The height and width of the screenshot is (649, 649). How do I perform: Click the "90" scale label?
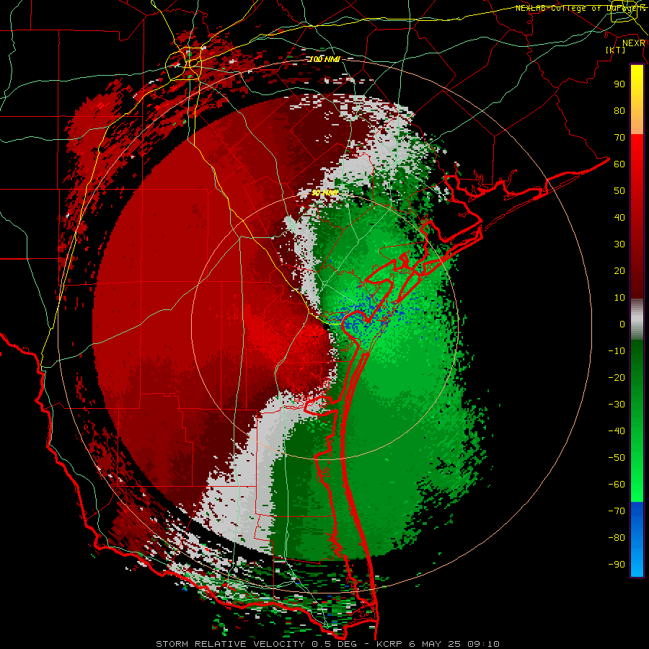tap(619, 84)
